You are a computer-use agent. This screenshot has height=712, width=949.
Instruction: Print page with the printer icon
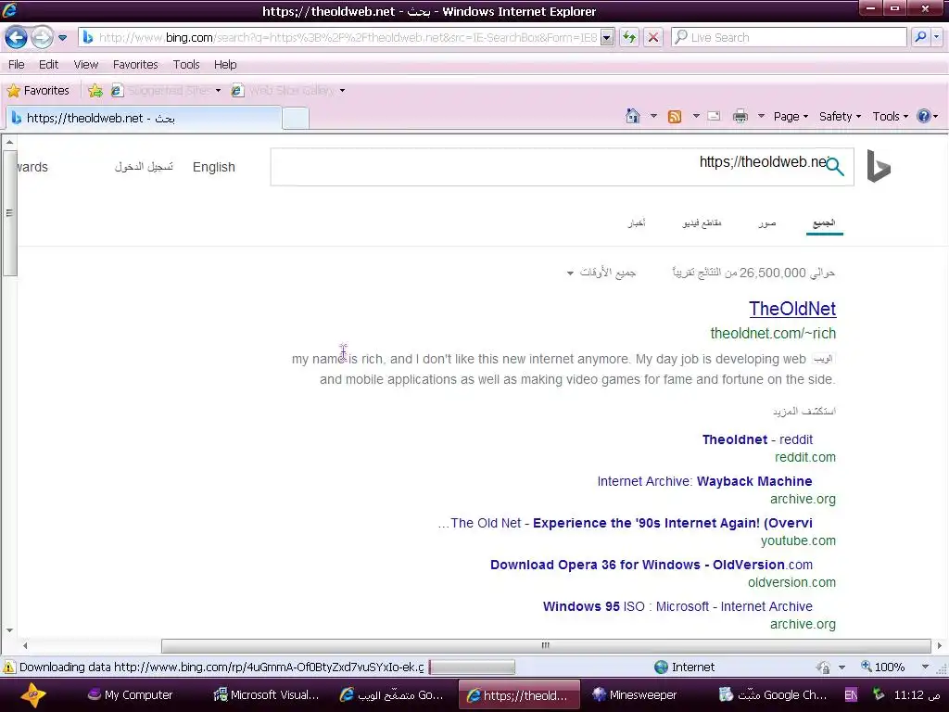[740, 116]
